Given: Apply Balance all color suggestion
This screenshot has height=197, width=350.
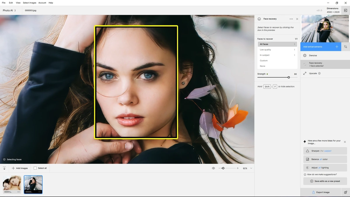Looking at the screenshot, I should coord(325,159).
